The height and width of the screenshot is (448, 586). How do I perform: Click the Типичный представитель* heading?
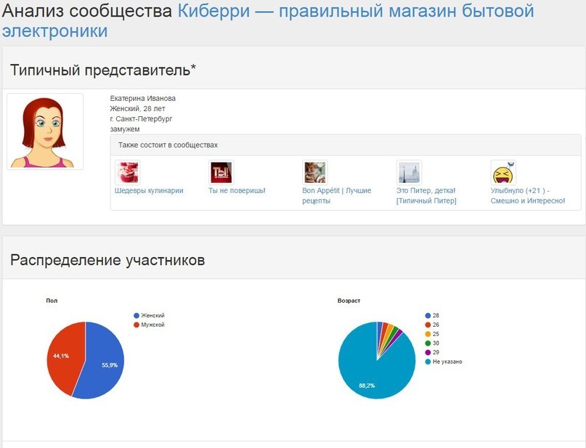103,70
